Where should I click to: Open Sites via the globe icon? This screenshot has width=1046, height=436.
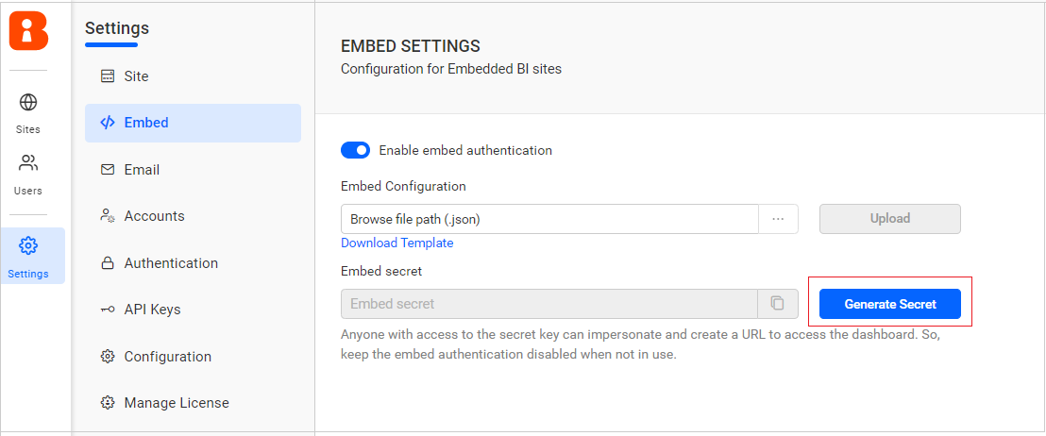[28, 102]
